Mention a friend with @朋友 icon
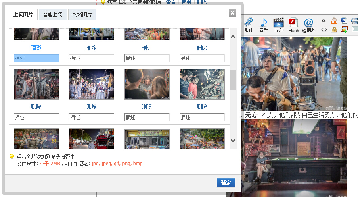The width and height of the screenshot is (358, 197). coord(308,25)
